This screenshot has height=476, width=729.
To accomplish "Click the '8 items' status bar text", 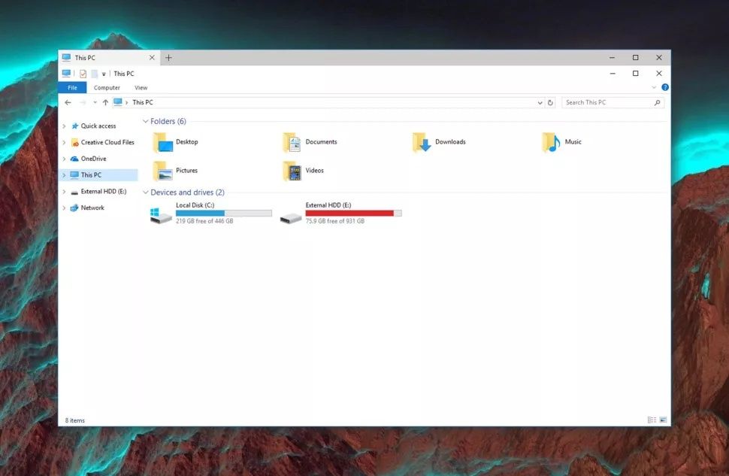I will coord(75,420).
